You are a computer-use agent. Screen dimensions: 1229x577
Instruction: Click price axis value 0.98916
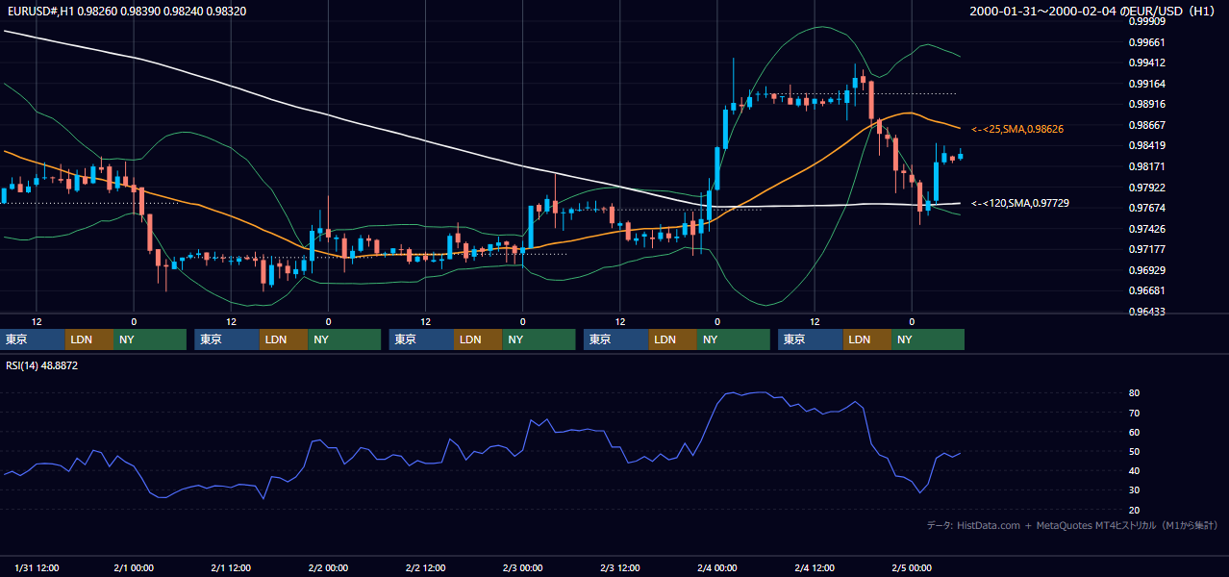tap(1145, 104)
